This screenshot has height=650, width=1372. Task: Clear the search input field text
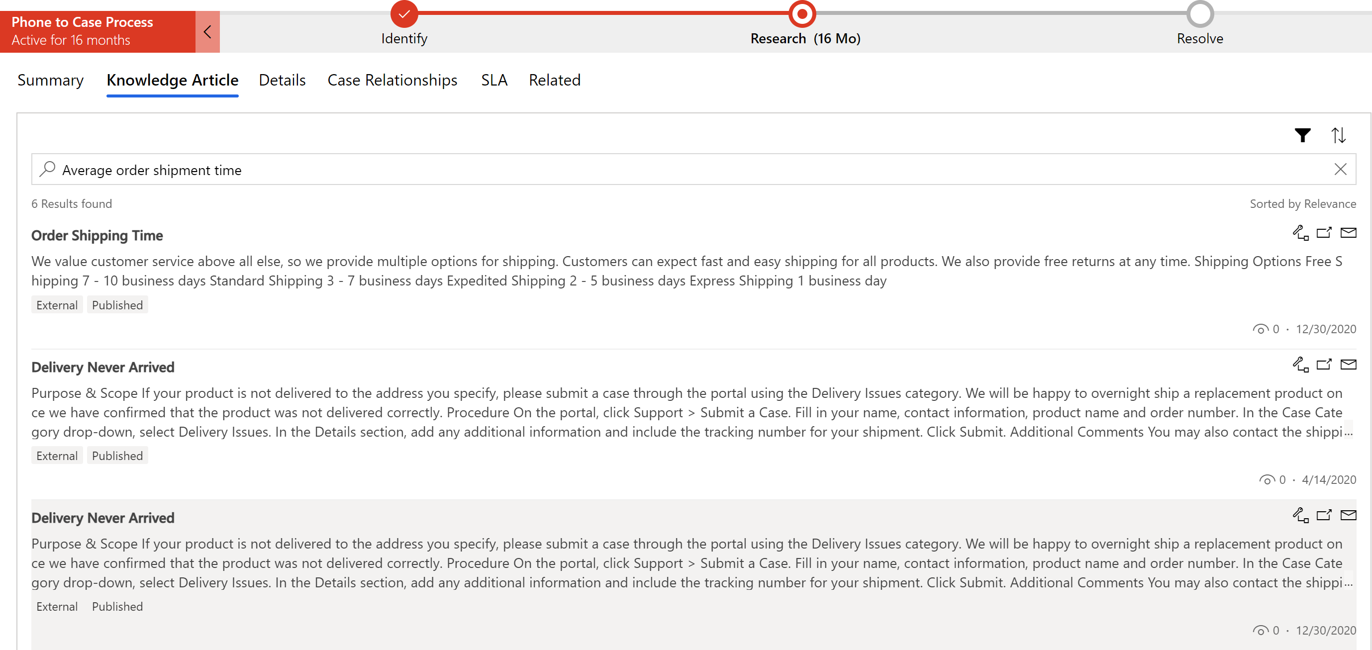point(1340,169)
